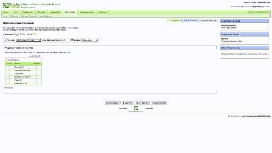Click the pencil icon next to Noveno Grado

click(7, 59)
